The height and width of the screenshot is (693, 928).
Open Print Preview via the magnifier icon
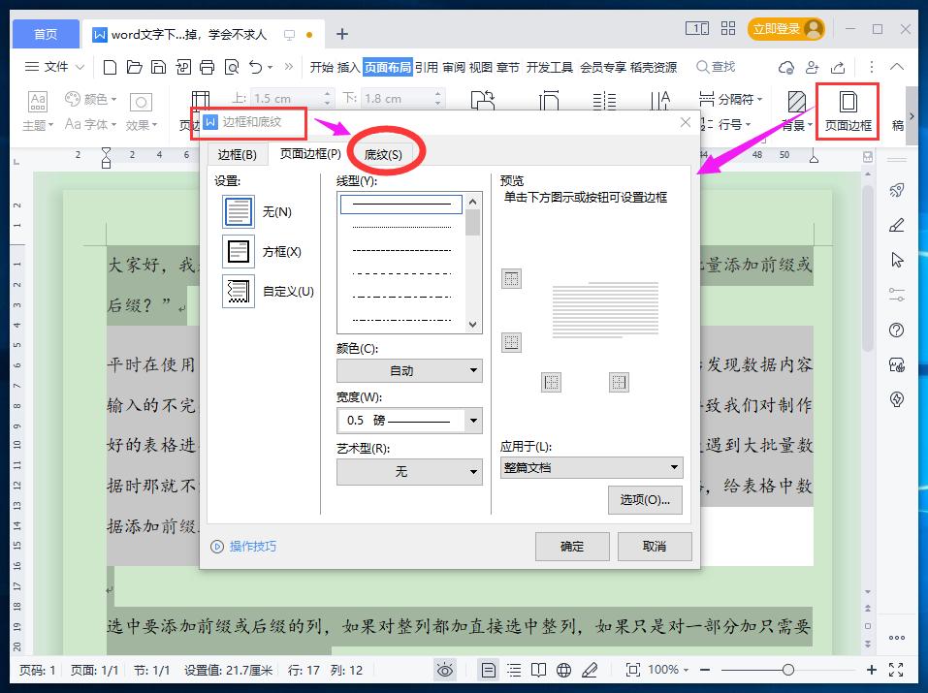pyautogui.click(x=233, y=67)
